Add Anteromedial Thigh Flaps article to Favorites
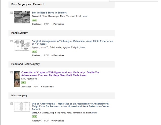 (x=58, y=121)
